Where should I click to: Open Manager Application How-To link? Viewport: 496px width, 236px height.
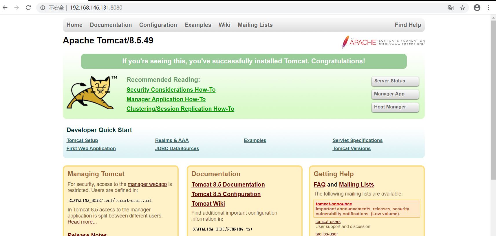pyautogui.click(x=166, y=99)
